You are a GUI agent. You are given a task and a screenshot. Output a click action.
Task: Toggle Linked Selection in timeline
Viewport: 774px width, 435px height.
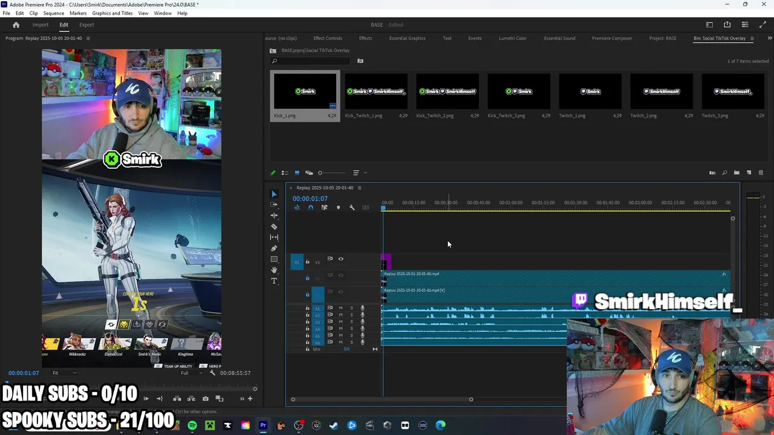(324, 208)
